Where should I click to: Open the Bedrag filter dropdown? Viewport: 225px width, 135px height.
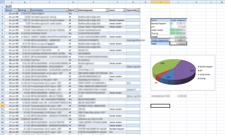29,10
